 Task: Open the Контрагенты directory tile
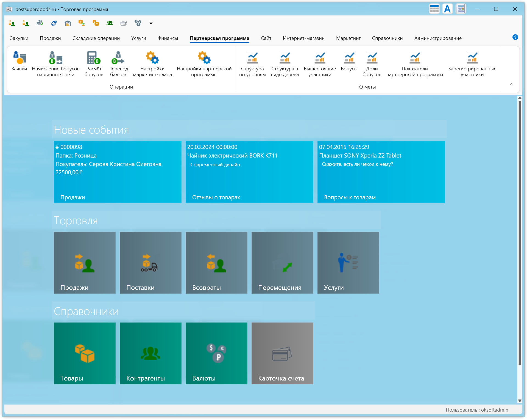(x=150, y=353)
